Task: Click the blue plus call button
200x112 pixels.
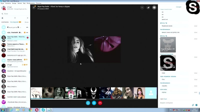Action: tap(94, 103)
